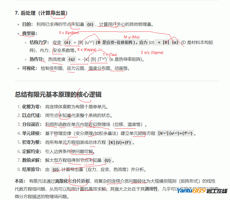Screen dimensions: 230x200
Task: Click the bold "结构力学:" sub-bullet label
Action: [39, 43]
